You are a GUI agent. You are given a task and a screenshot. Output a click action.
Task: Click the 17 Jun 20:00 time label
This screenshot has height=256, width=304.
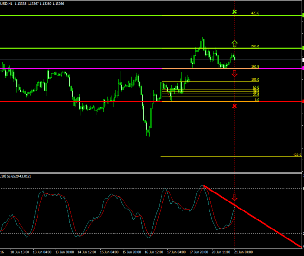coord(199,252)
